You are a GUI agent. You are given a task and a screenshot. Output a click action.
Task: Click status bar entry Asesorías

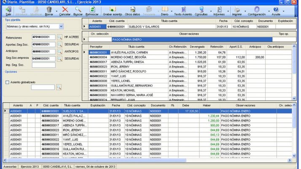pyautogui.click(x=10, y=167)
